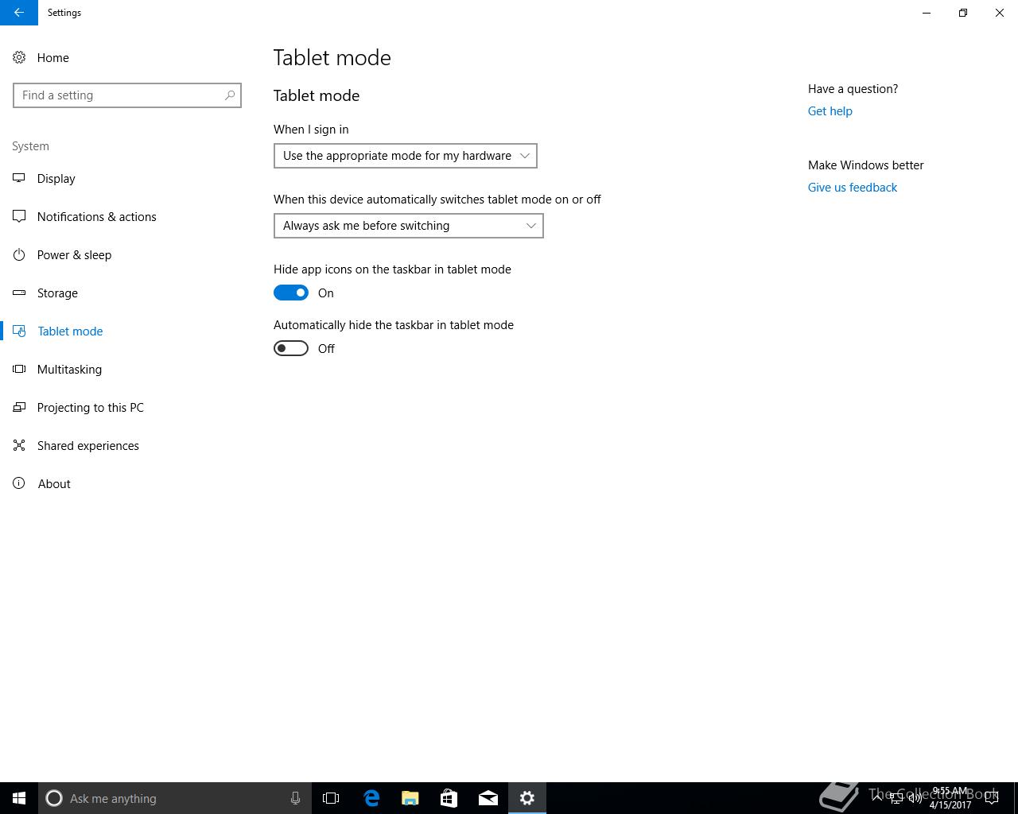Screen dimensions: 1018x814
Task: Turn off Hide app icons on taskbar toggle
Action: 291,293
